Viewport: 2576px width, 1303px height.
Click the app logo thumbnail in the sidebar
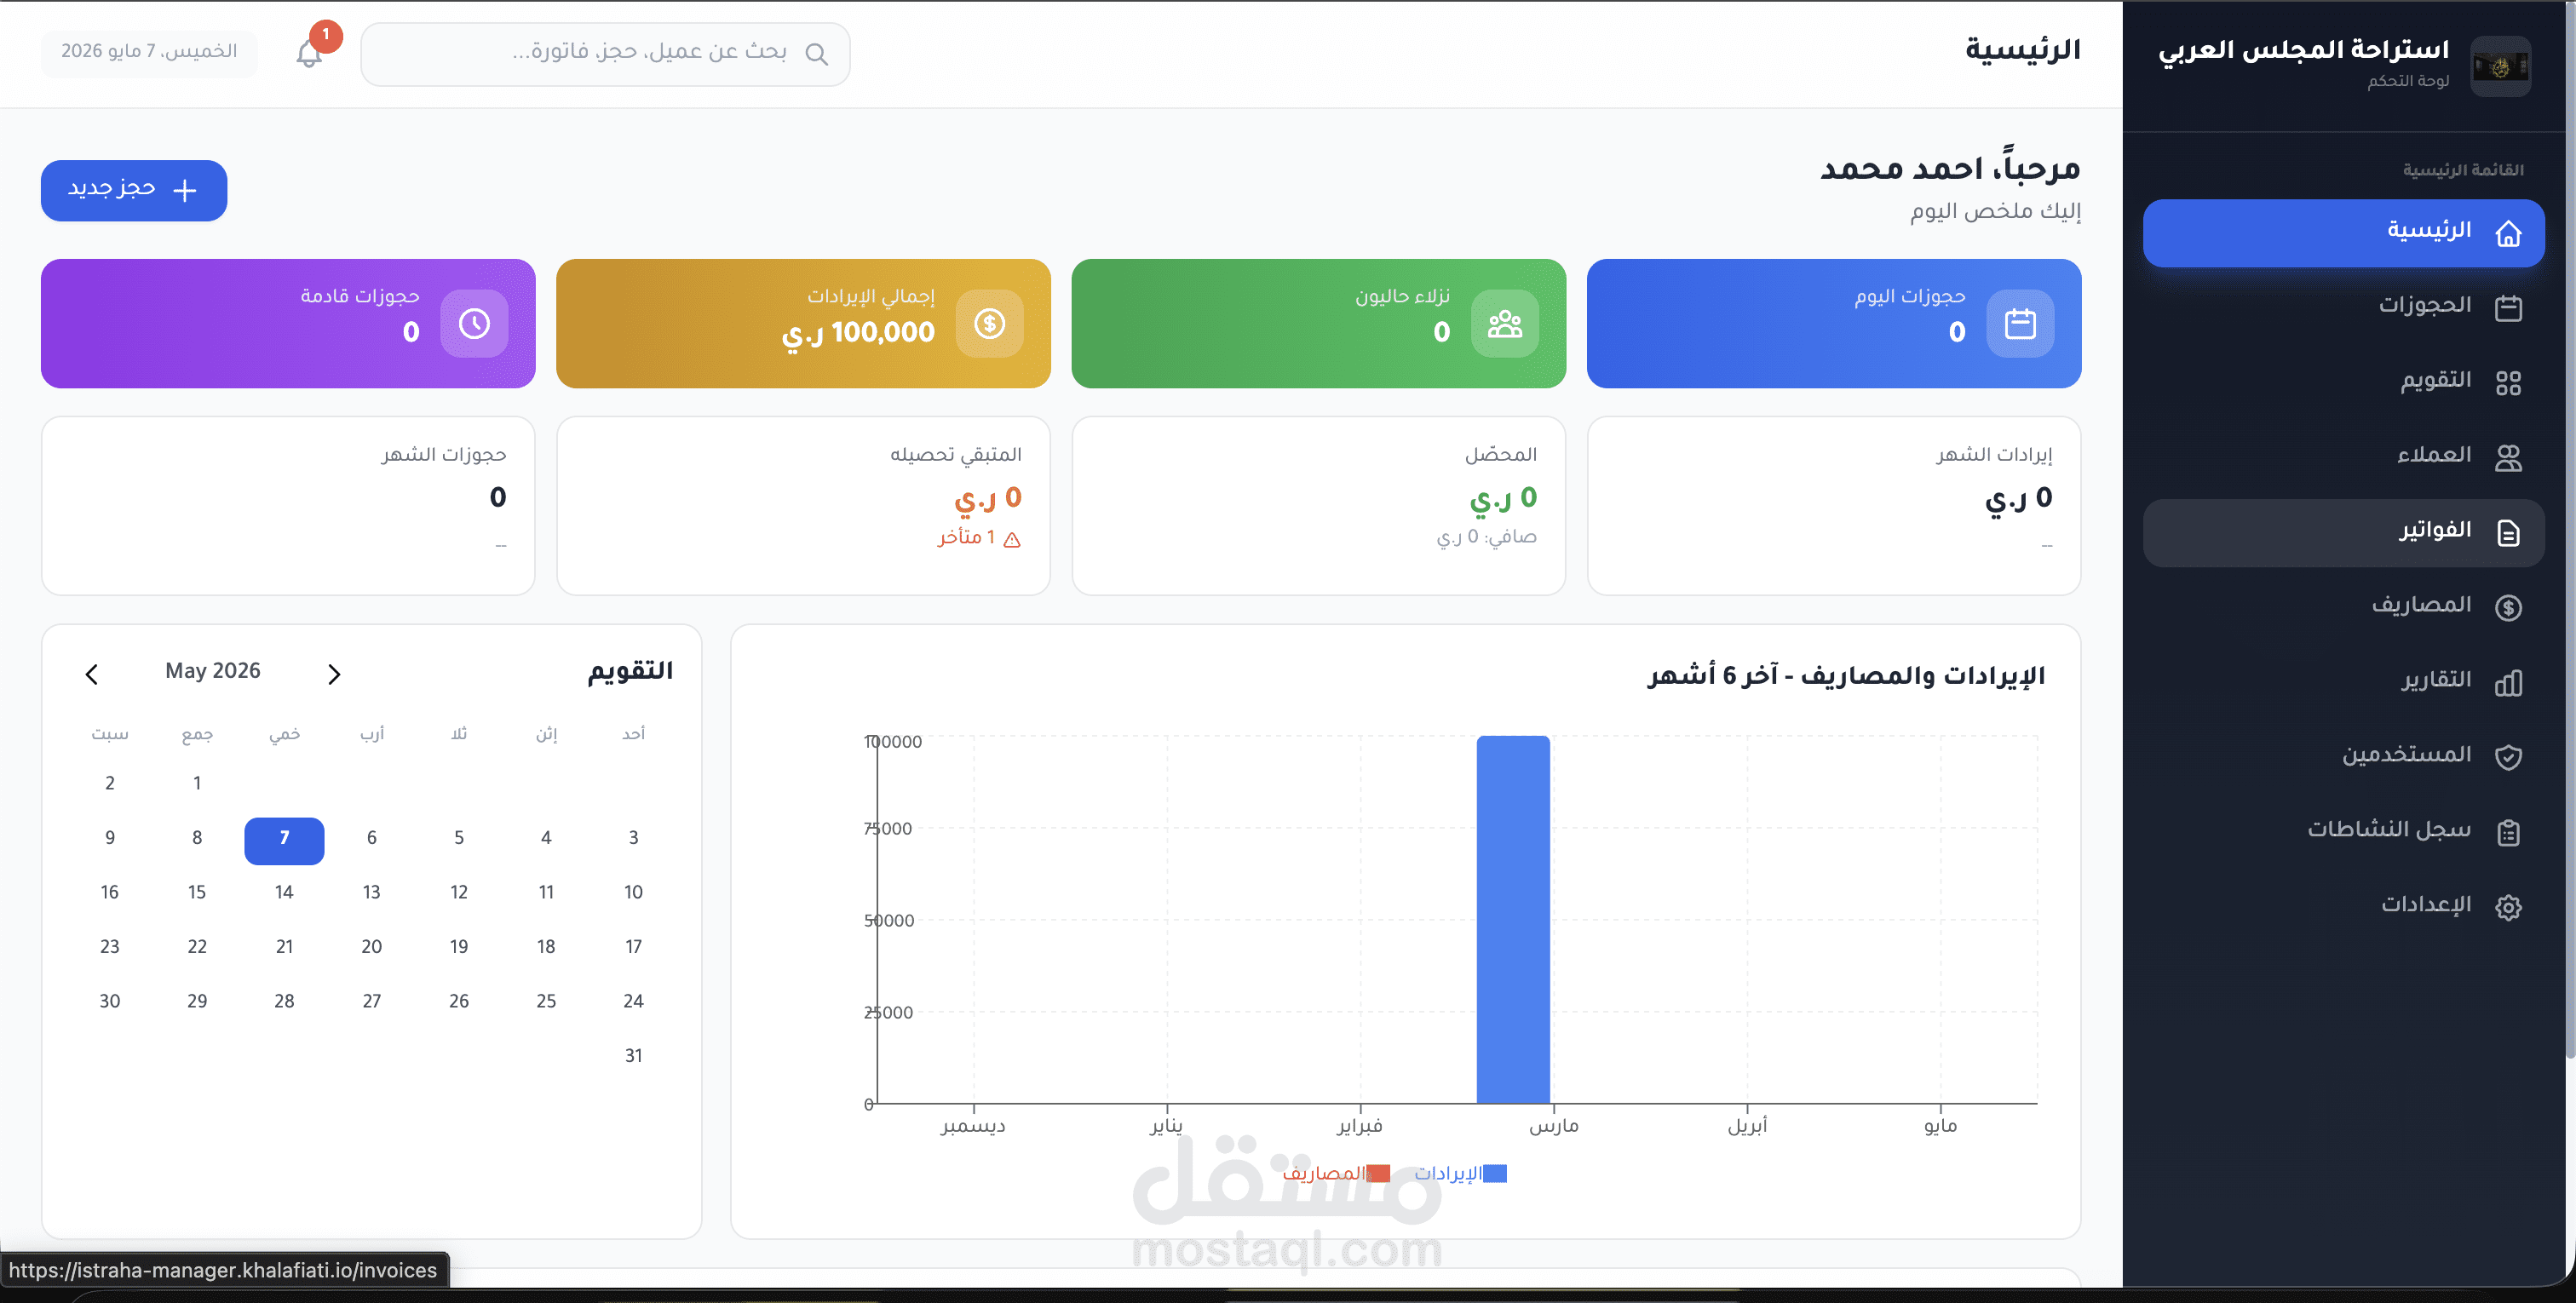tap(2499, 67)
